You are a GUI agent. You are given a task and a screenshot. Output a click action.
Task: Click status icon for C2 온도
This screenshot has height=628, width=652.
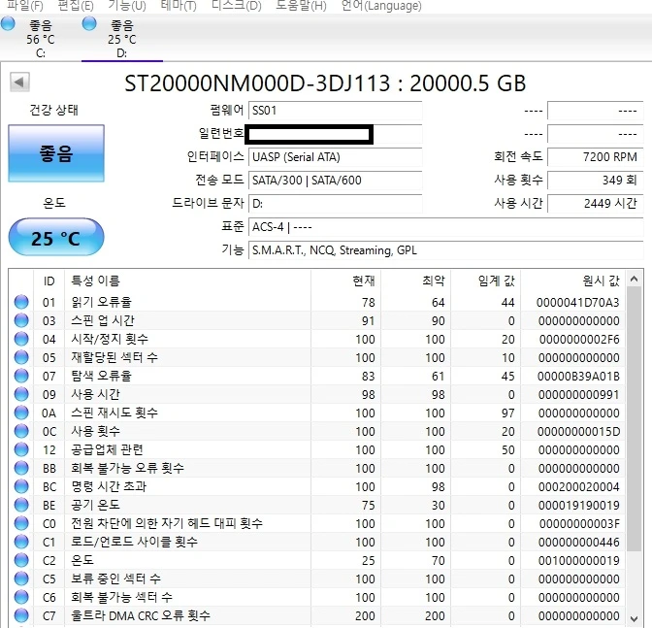click(x=21, y=560)
